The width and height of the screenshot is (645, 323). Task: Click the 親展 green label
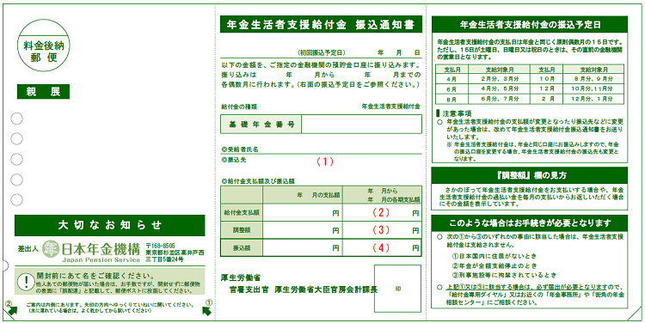pos(43,92)
